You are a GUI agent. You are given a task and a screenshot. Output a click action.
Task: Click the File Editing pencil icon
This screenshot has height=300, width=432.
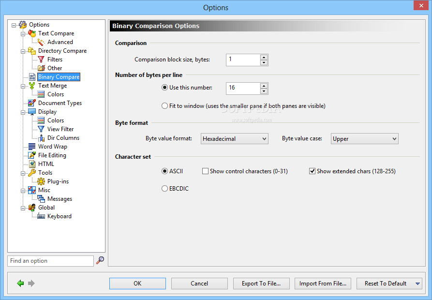coord(32,155)
